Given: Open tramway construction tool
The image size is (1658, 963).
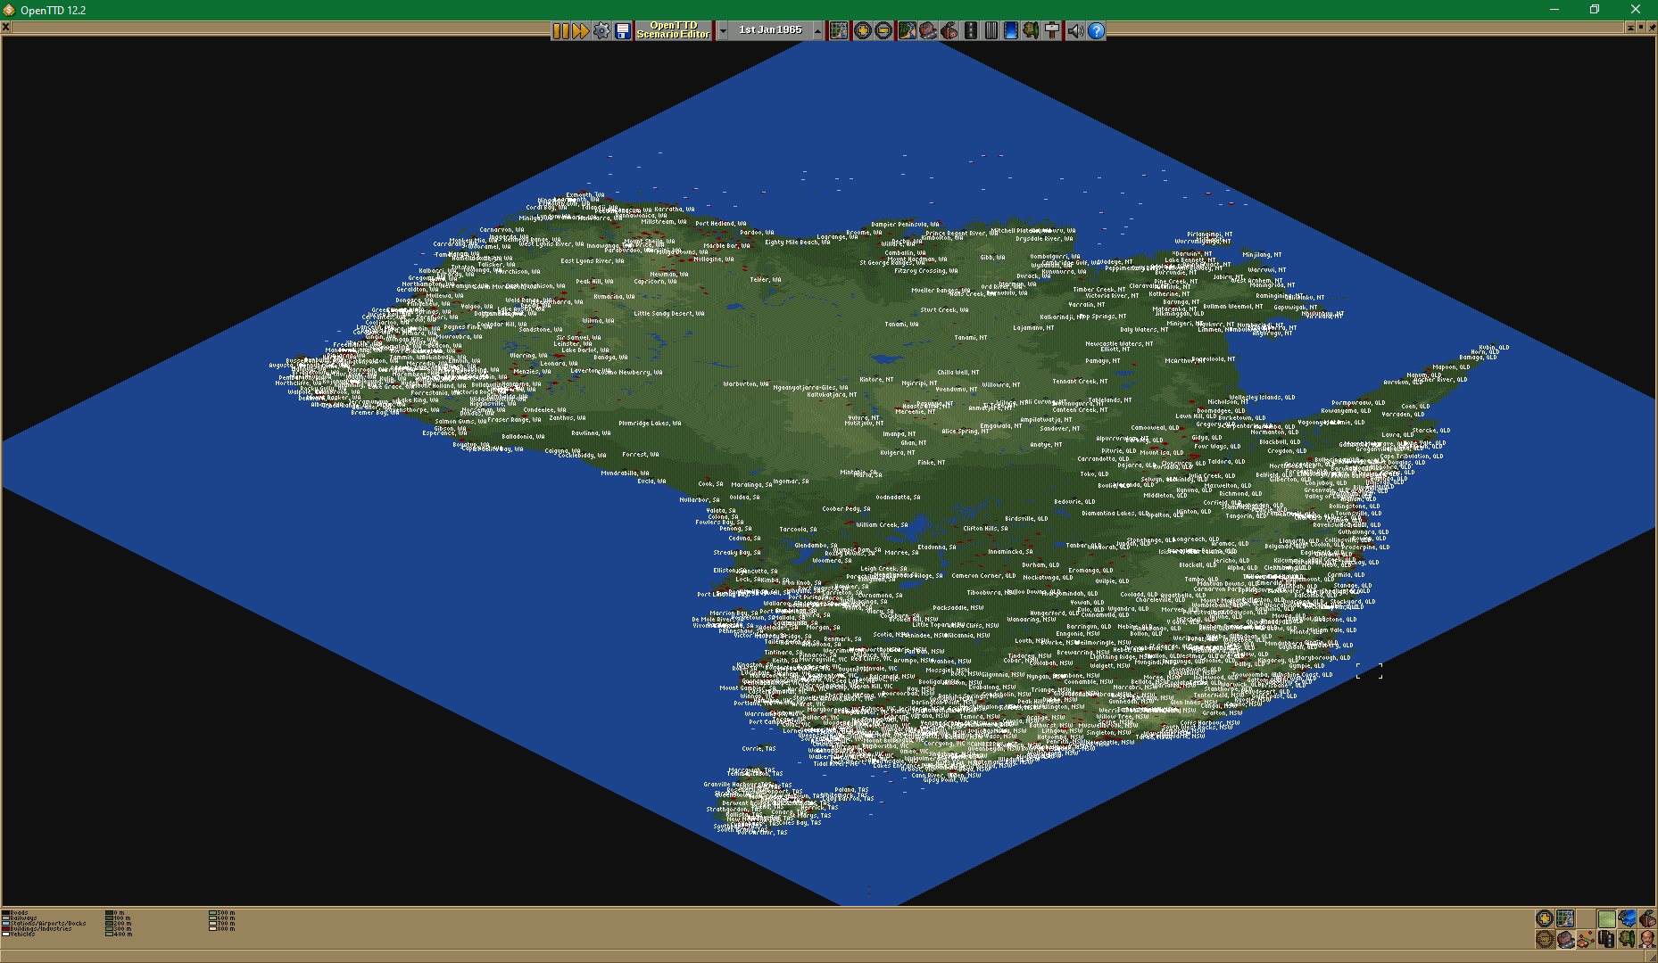Looking at the screenshot, I should point(991,30).
